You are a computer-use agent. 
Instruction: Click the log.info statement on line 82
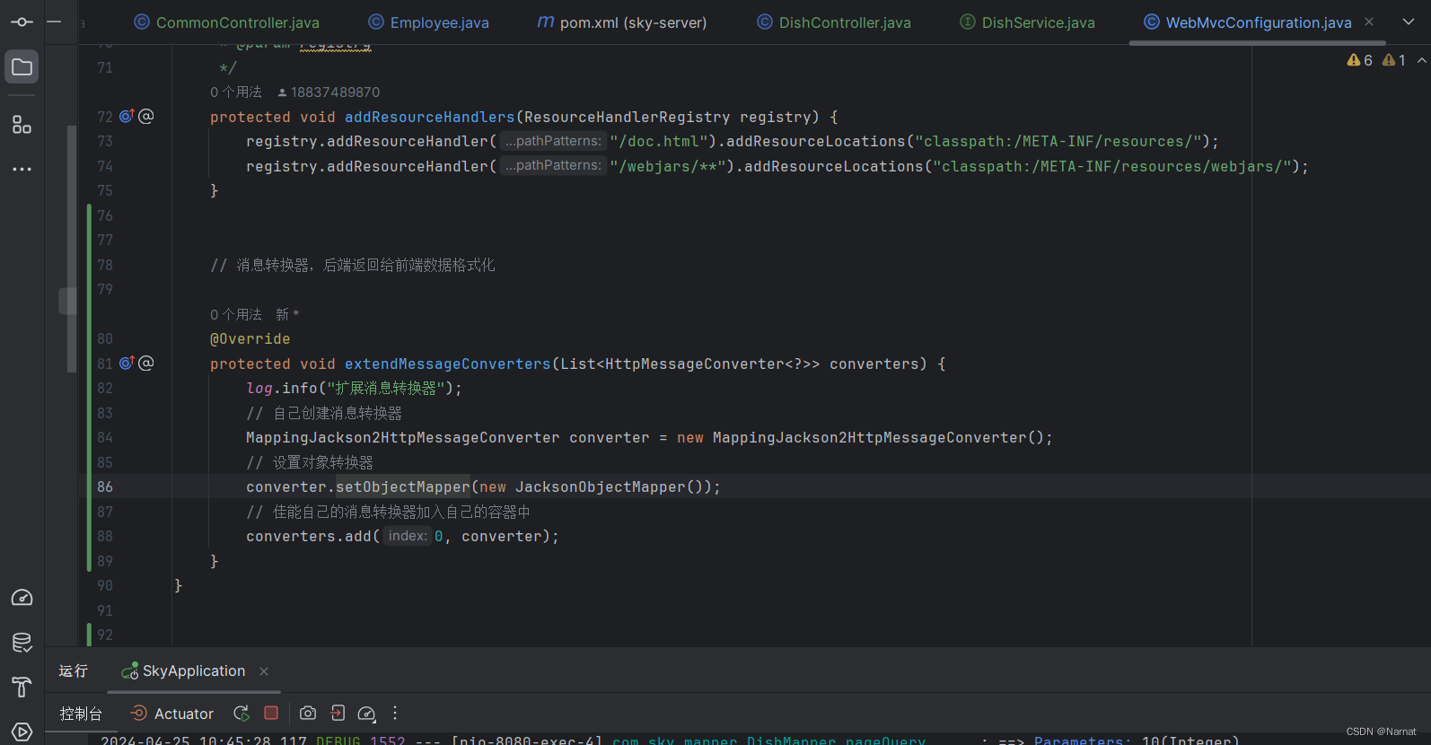click(x=354, y=388)
